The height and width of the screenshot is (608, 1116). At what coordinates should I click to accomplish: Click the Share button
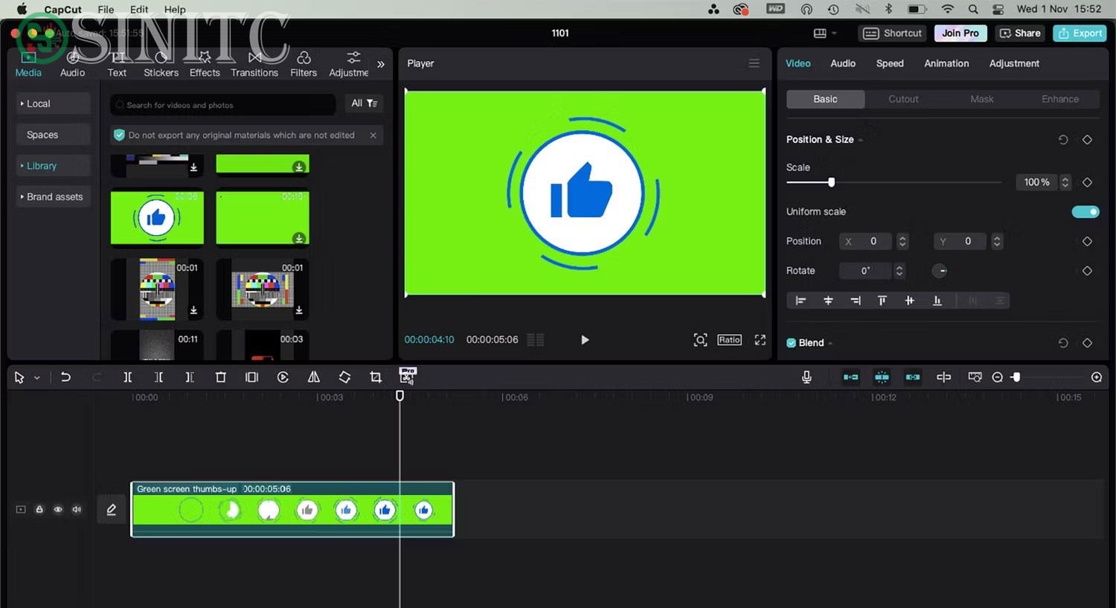pos(1019,33)
